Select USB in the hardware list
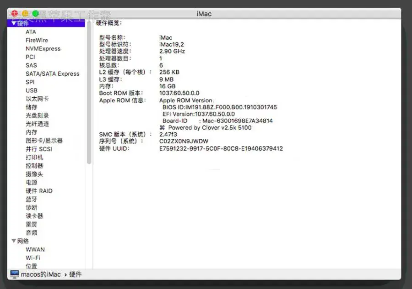 pos(31,90)
